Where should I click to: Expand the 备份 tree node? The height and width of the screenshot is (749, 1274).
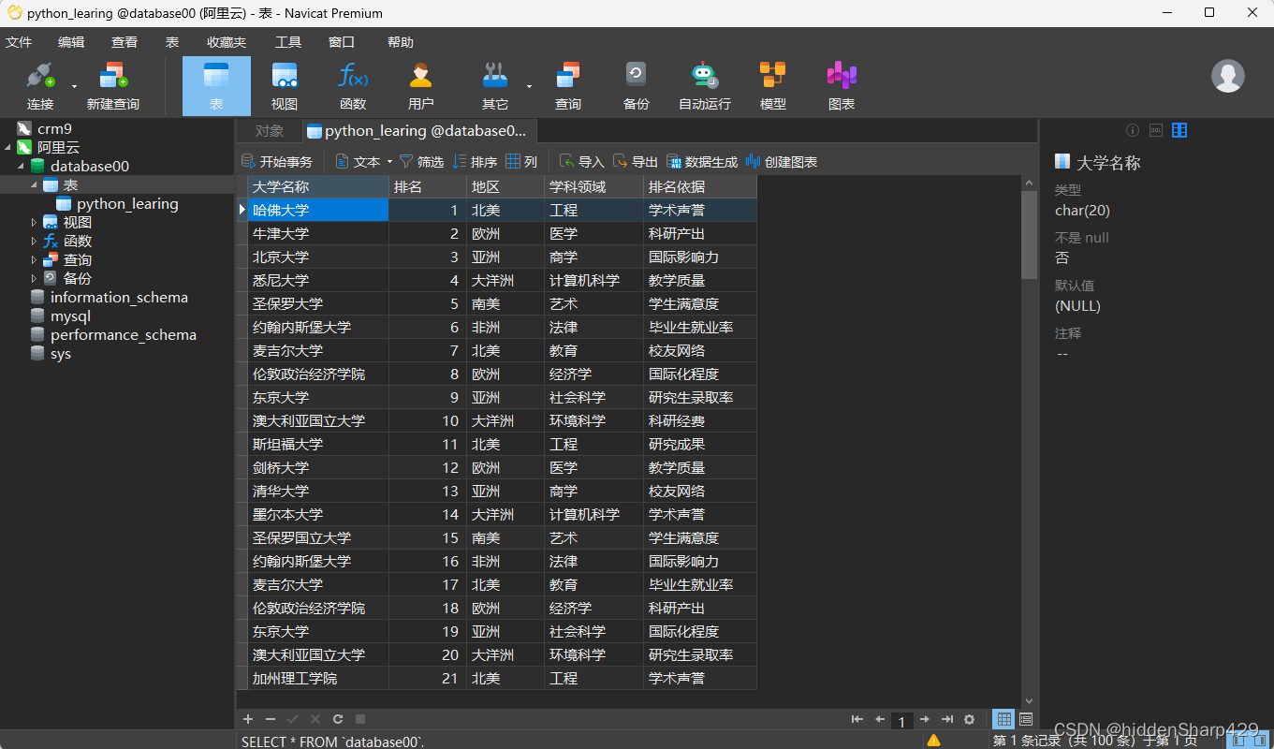(x=34, y=278)
